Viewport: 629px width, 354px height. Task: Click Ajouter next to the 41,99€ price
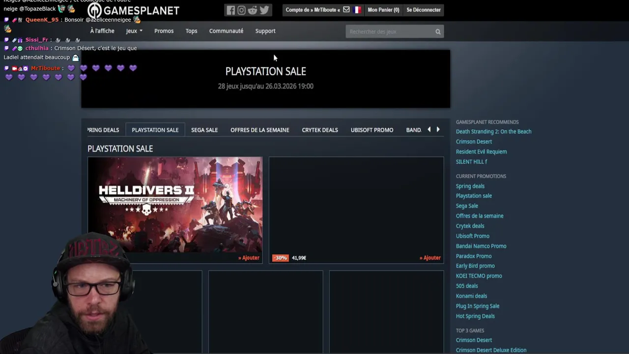430,258
